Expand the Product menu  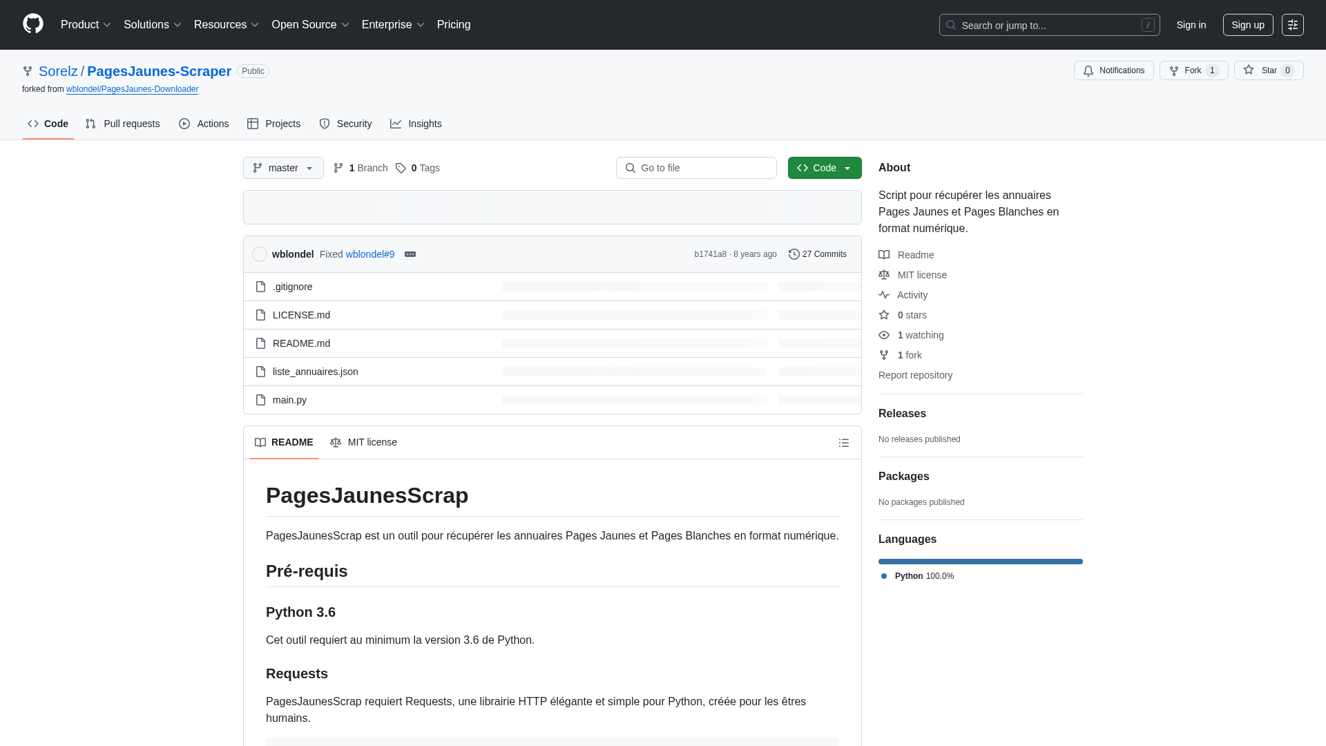click(x=86, y=25)
